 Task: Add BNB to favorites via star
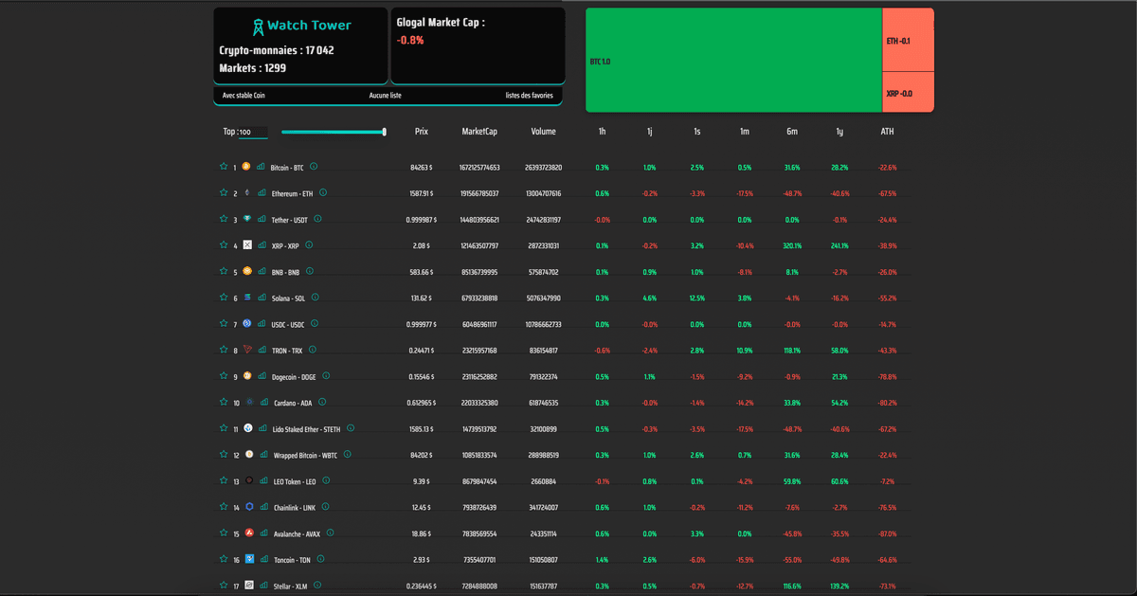[x=224, y=271]
